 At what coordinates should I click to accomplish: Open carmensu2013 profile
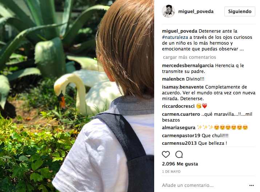point(179,143)
